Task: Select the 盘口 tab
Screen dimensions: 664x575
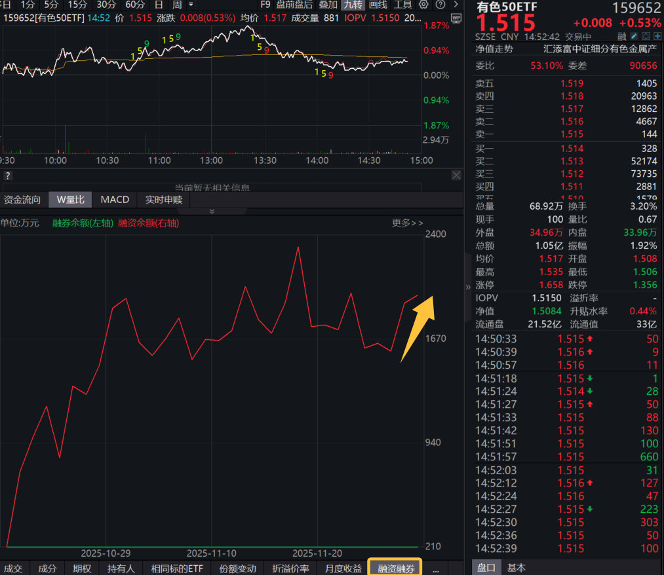Action: (486, 568)
